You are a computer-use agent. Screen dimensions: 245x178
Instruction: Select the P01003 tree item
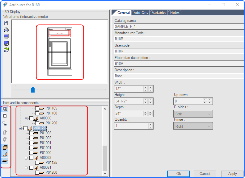coord(45,133)
